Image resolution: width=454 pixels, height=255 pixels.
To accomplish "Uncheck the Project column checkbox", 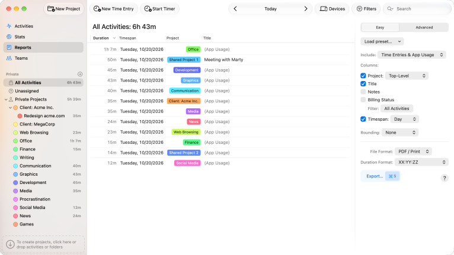I will pyautogui.click(x=363, y=76).
